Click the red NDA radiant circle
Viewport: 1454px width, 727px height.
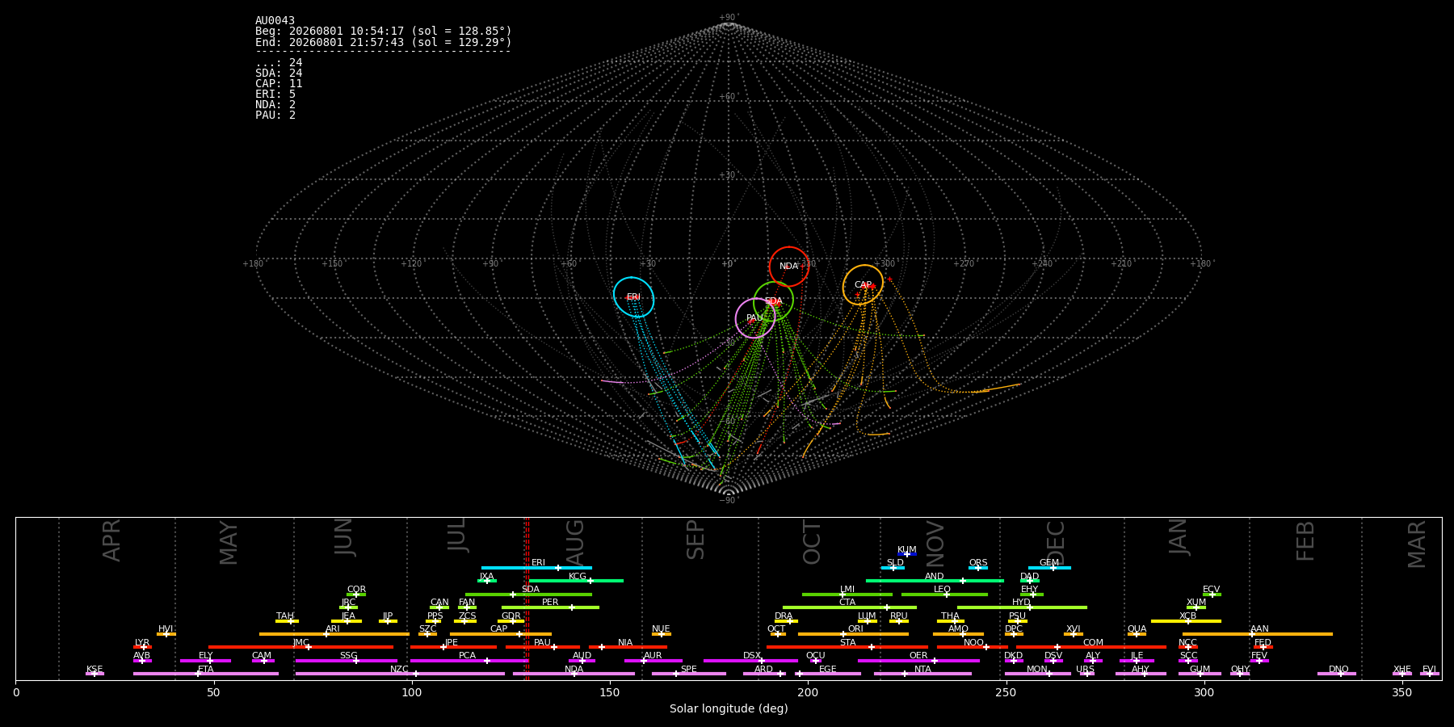[789, 267]
